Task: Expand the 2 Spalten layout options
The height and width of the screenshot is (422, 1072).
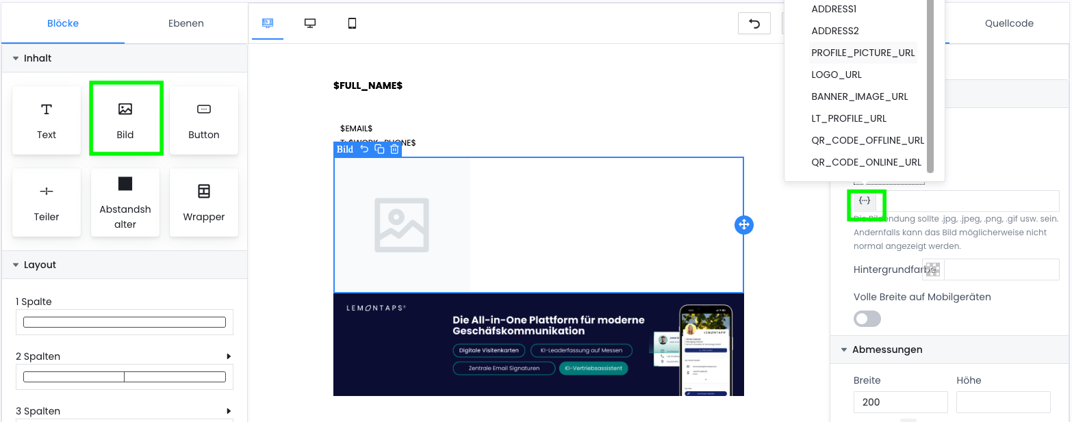Action: (229, 356)
